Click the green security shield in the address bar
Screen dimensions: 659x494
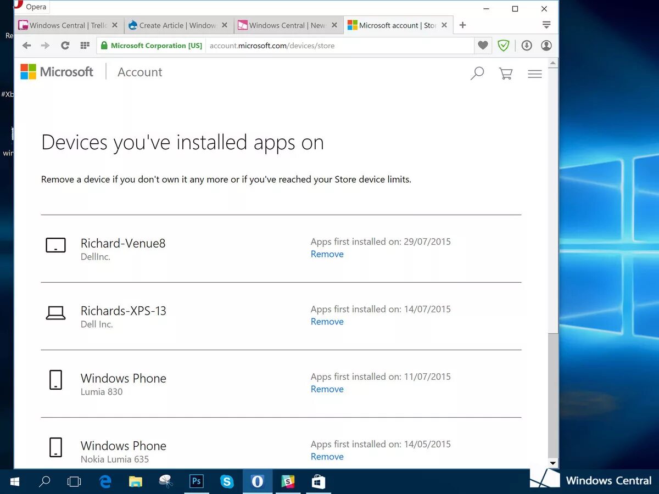point(504,46)
